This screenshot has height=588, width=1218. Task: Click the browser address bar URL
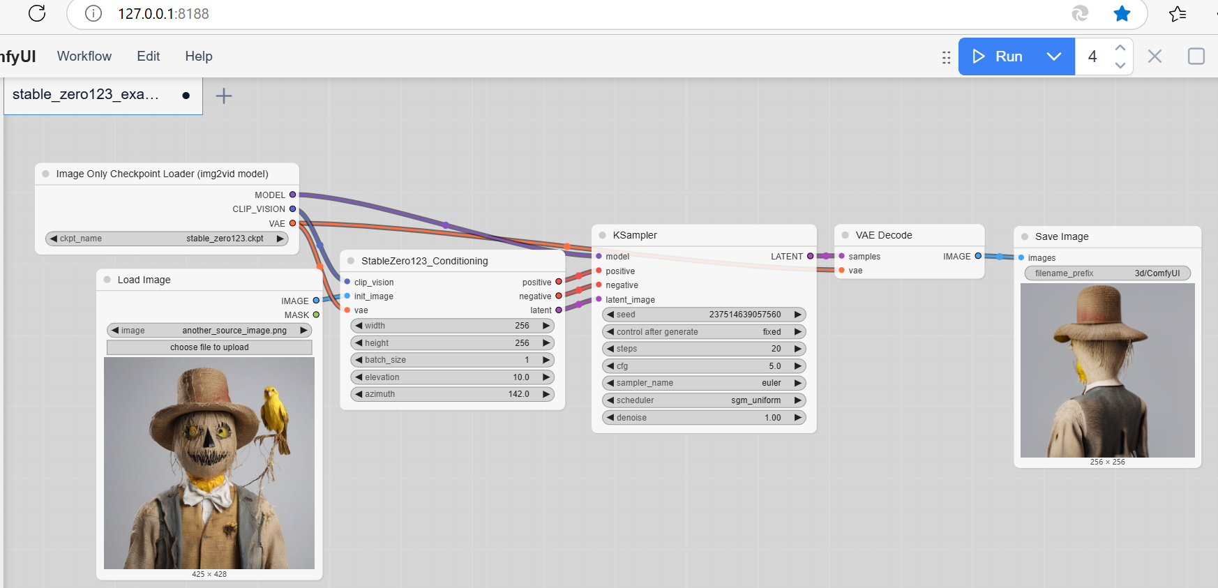(163, 13)
